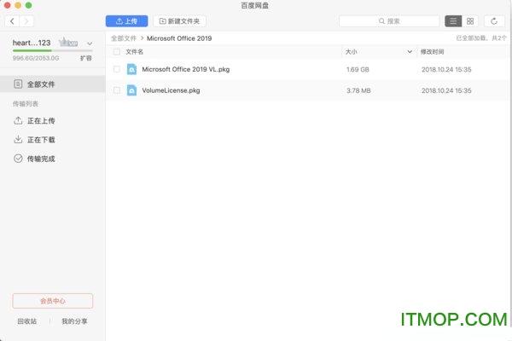Viewport: 512px width, 341px height.
Task: Select the VolumeLicense.pkg filename
Action: pos(171,90)
